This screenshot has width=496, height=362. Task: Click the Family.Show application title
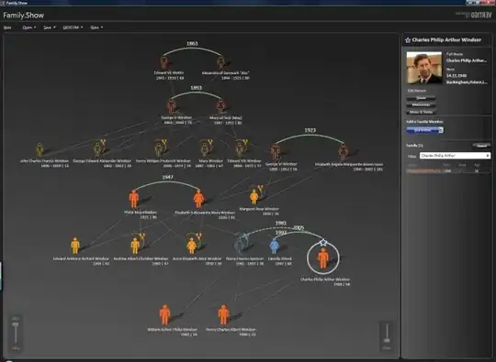[24, 16]
